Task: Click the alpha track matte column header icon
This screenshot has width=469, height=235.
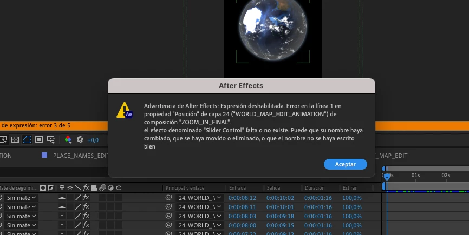Action: coord(43,187)
